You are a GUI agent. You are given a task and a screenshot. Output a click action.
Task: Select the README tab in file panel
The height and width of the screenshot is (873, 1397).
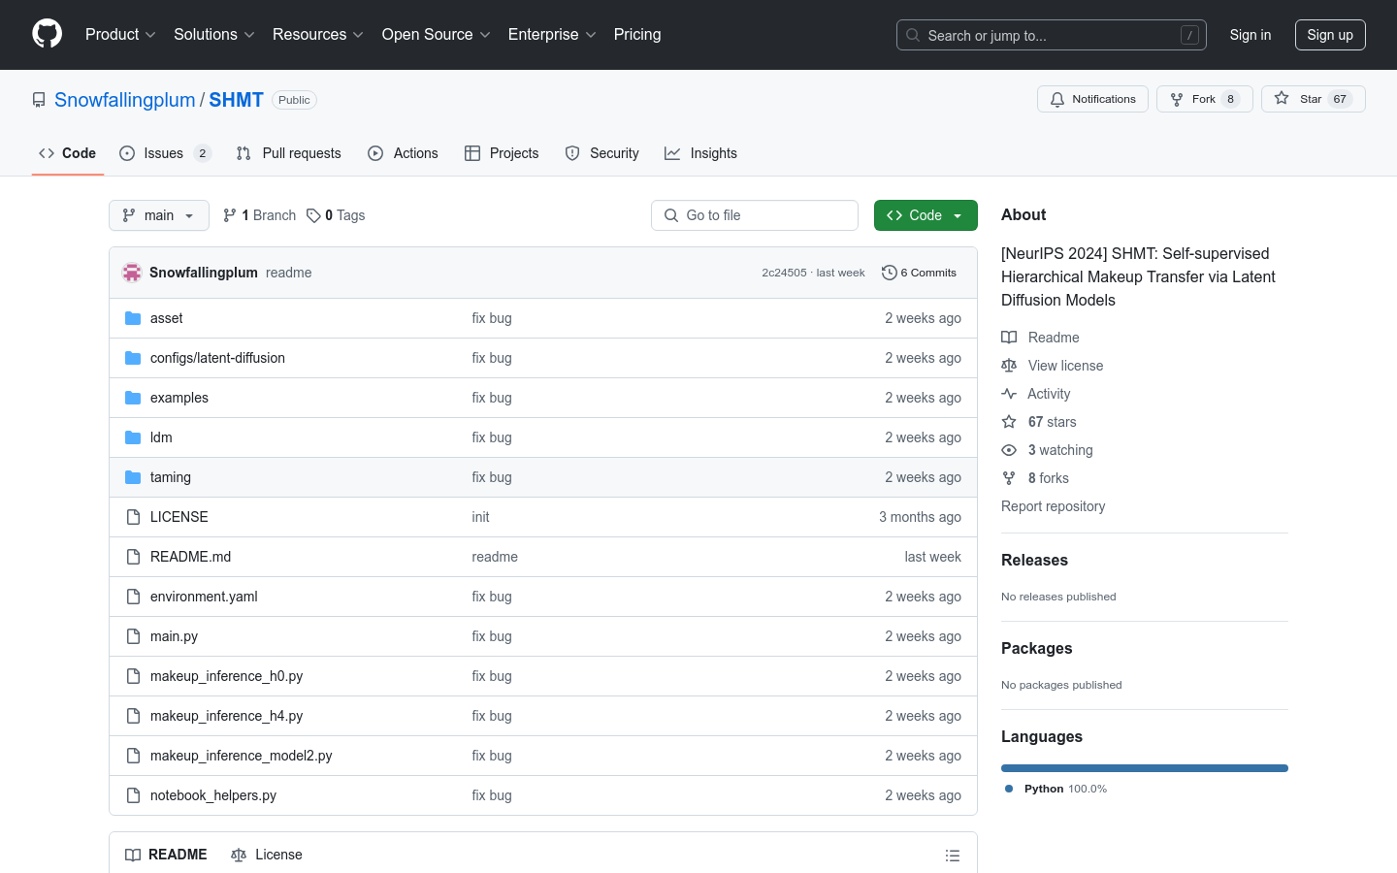pos(166,855)
